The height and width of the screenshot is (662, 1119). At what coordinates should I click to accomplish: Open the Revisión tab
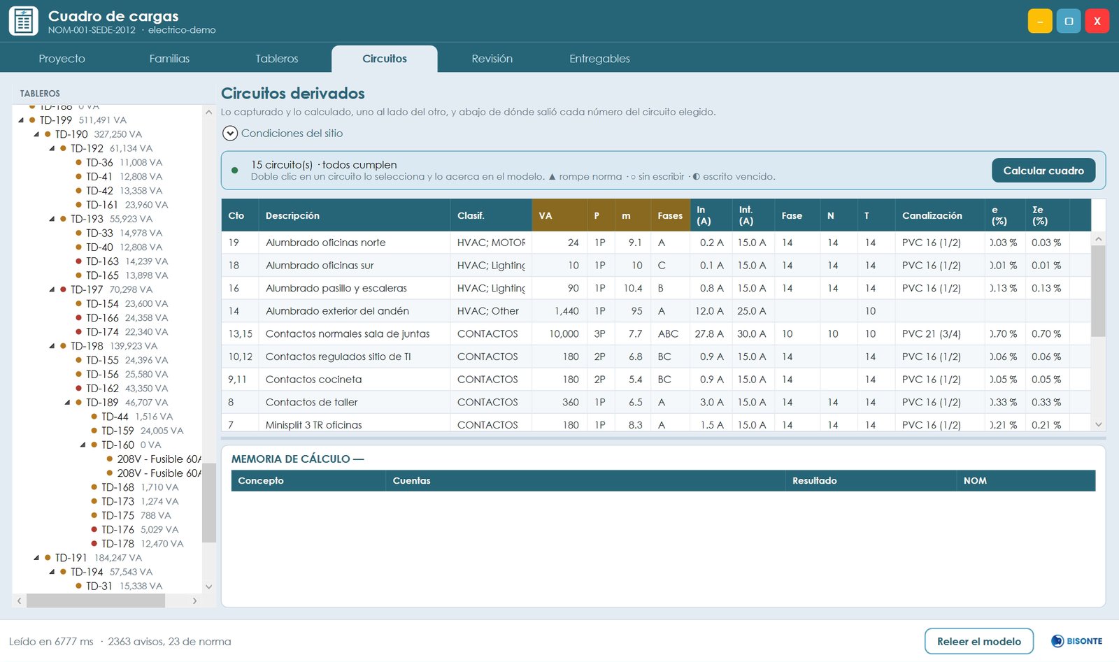pos(492,59)
